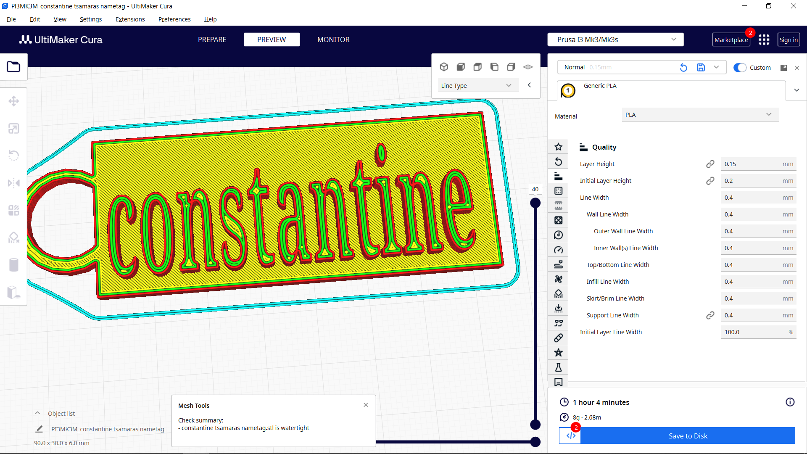
Task: Open the Prusa i3 Mk3/Mk3s printer dropdown
Action: pyautogui.click(x=615, y=39)
